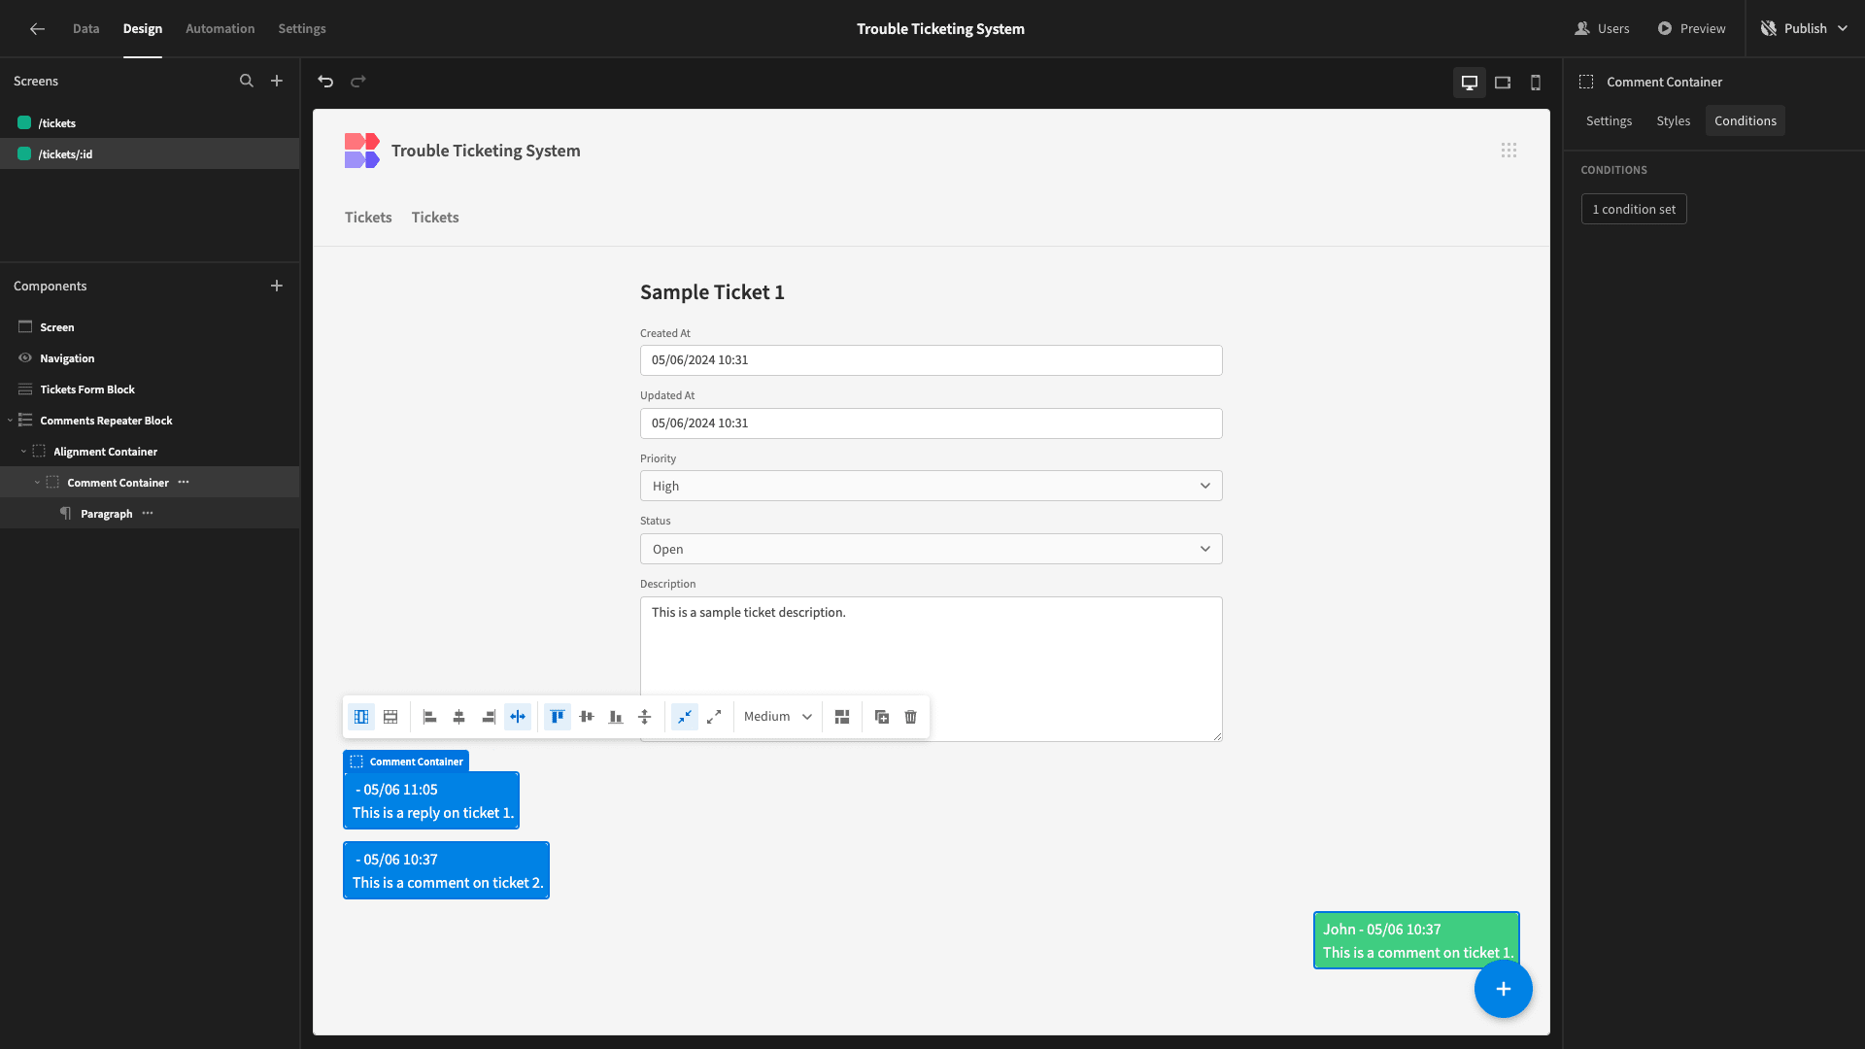1865x1049 pixels.
Task: Click the blue floating plus button
Action: (1503, 990)
